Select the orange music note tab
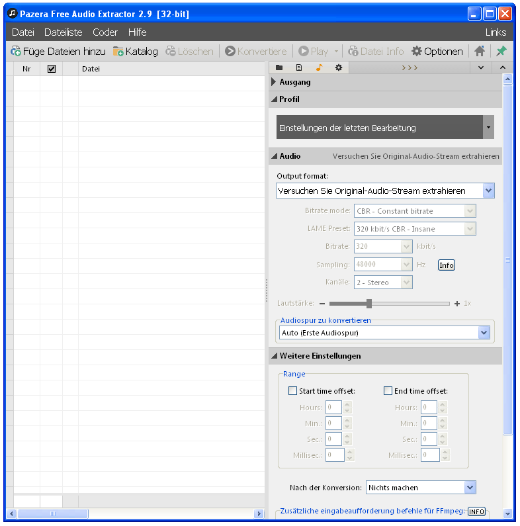 pyautogui.click(x=319, y=67)
